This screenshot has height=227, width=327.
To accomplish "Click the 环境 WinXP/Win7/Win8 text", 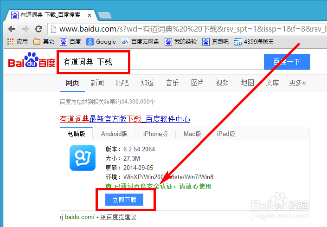I will (160, 177).
